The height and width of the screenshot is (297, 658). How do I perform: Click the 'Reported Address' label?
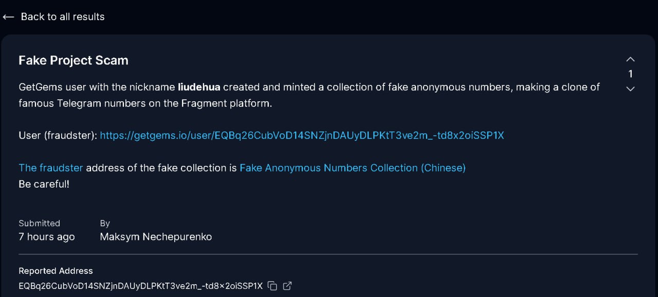[56, 271]
